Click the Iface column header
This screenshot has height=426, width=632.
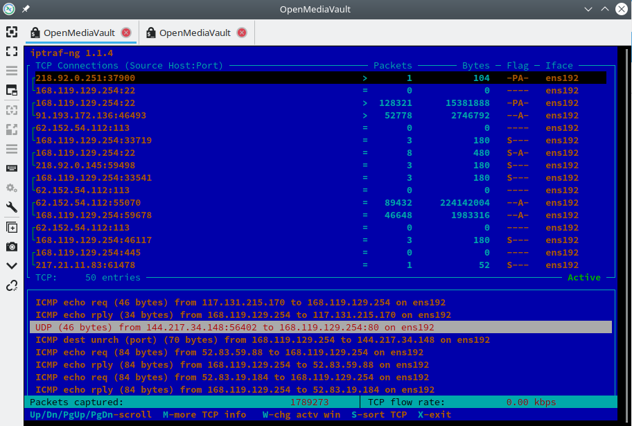pyautogui.click(x=559, y=65)
